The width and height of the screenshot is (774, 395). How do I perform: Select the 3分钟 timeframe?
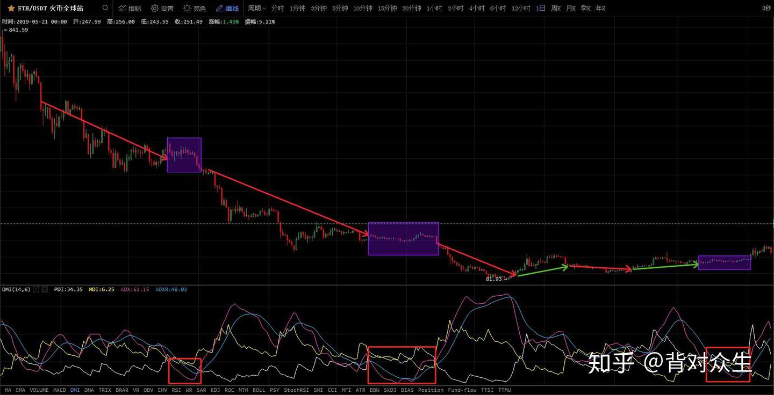coord(319,9)
